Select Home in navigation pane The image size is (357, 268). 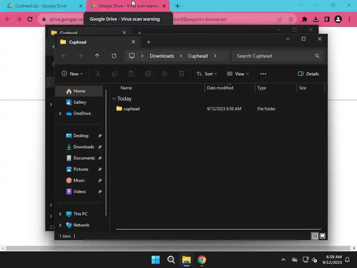click(x=79, y=91)
